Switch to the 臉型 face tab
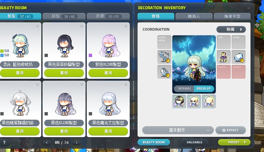The width and height of the screenshot is (264, 152). (64, 16)
